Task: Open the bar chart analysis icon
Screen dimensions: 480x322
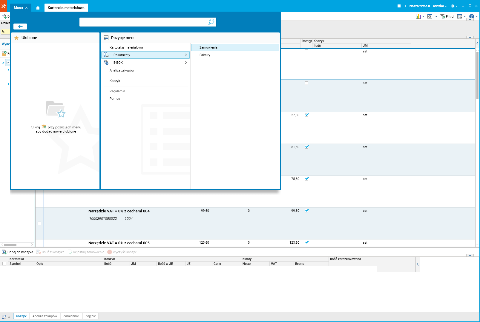Action: pos(418,16)
